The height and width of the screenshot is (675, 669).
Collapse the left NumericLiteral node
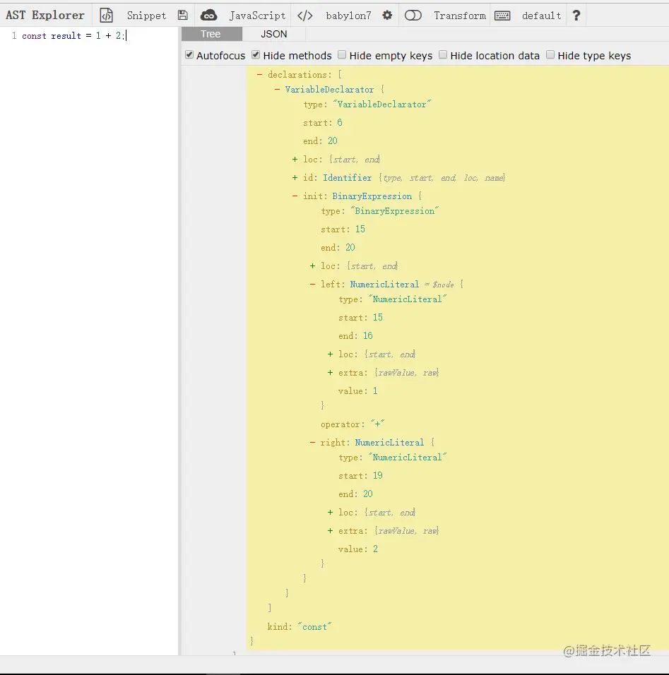[x=312, y=284]
